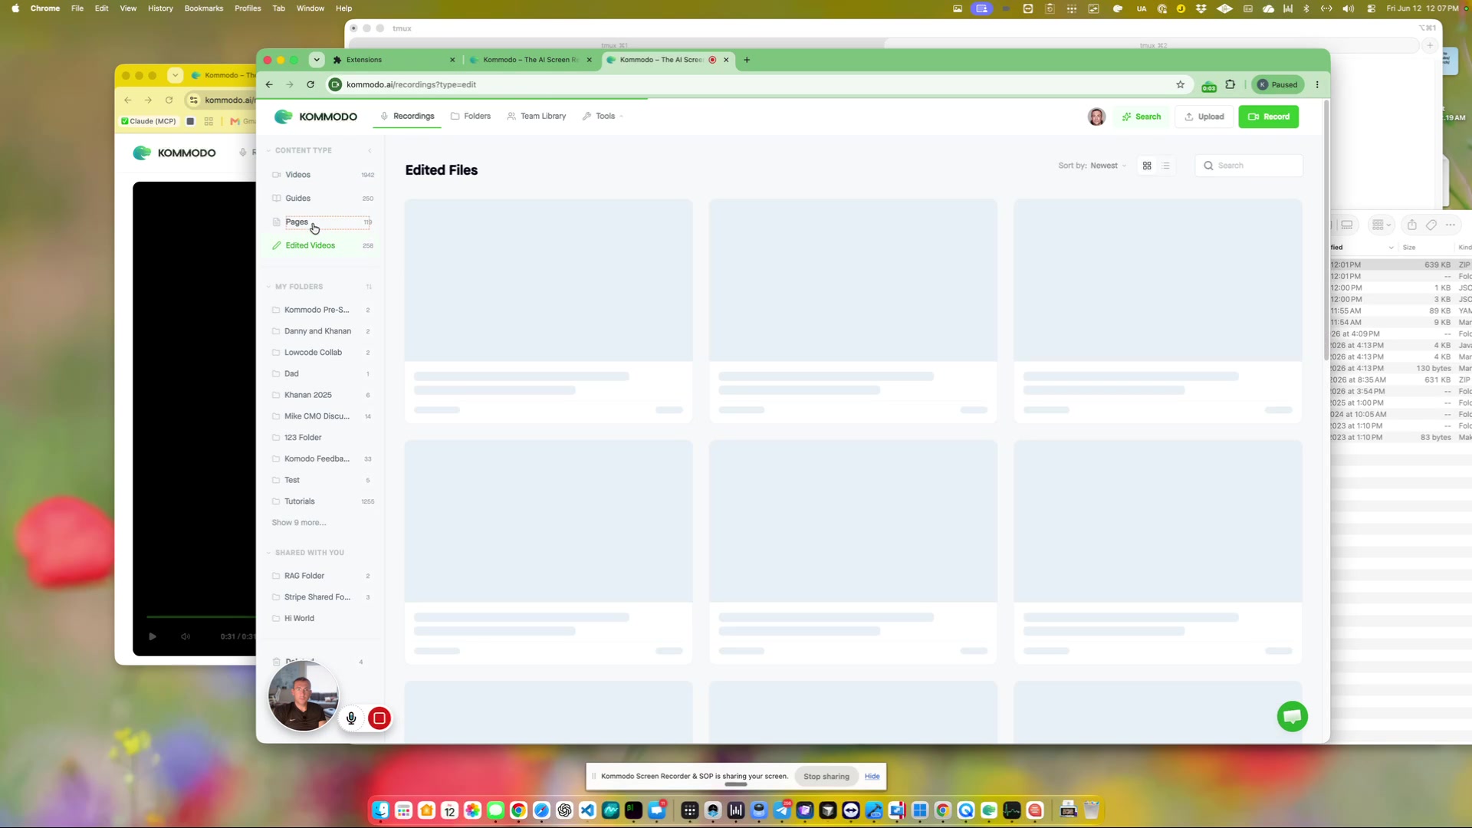1472x828 pixels.
Task: Click the green Record button
Action: coord(1269,117)
